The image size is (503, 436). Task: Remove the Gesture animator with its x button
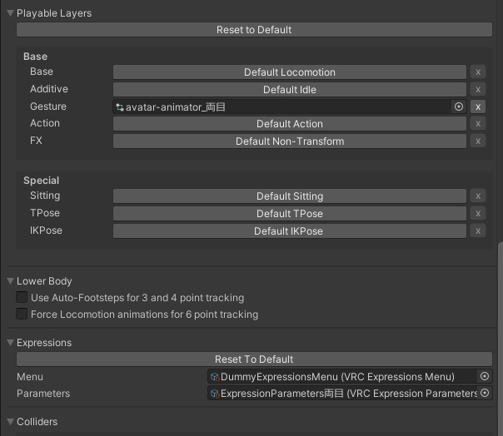click(478, 107)
